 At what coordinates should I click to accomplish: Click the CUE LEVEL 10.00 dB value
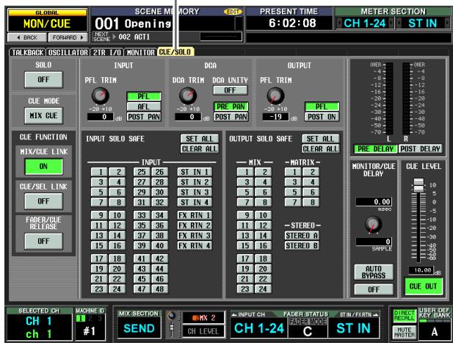(x=421, y=270)
